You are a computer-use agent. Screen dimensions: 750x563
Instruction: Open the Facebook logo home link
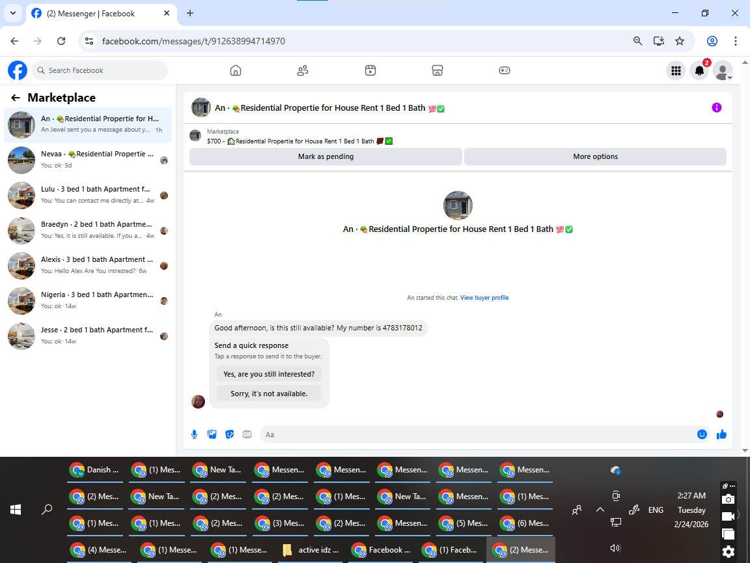17,70
